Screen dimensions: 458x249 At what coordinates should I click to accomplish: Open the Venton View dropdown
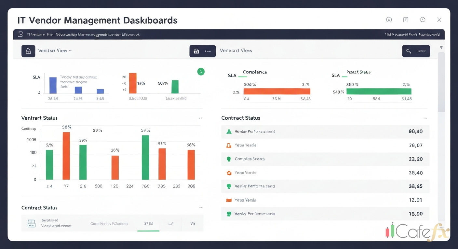point(55,51)
